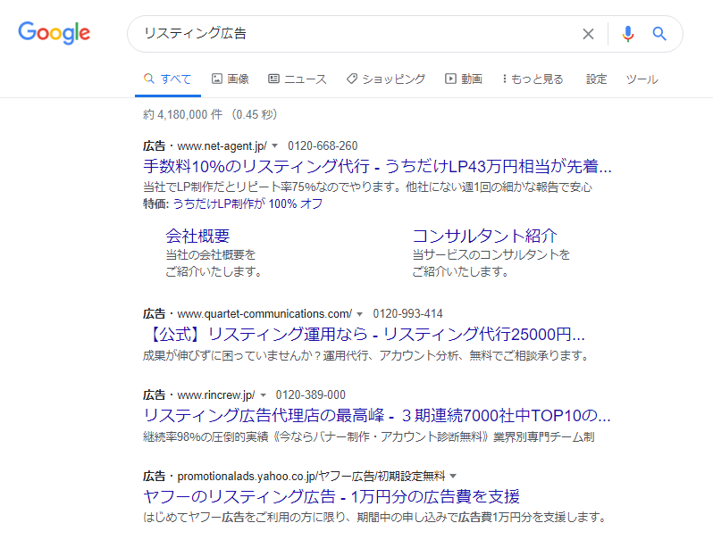
Task: Open the 会社概要 sitelink
Action: point(197,236)
